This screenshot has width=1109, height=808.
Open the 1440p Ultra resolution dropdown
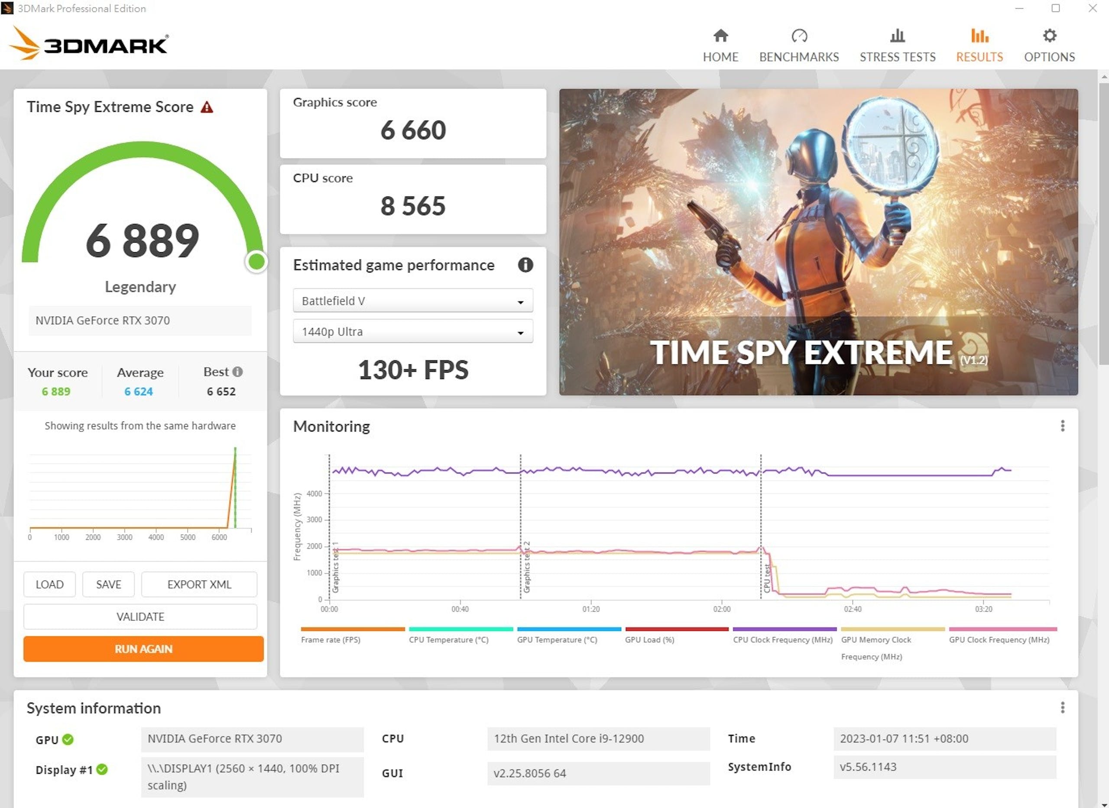(x=413, y=331)
